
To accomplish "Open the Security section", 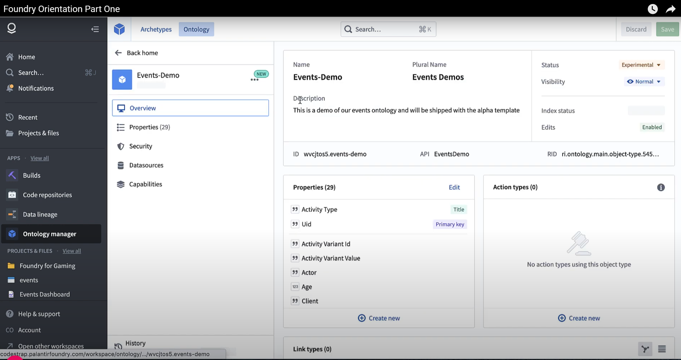I will click(190, 146).
